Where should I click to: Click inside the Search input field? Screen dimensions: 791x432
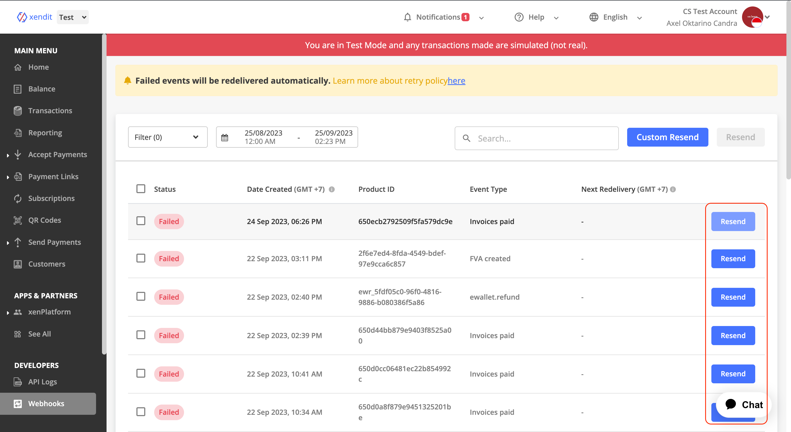[x=537, y=138]
